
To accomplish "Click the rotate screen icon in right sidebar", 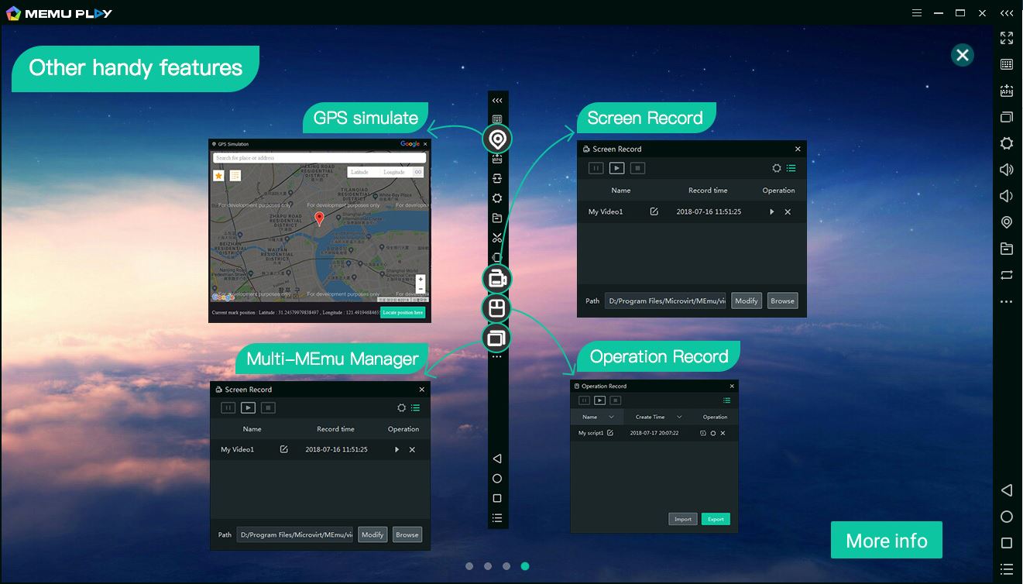I will point(1007,275).
